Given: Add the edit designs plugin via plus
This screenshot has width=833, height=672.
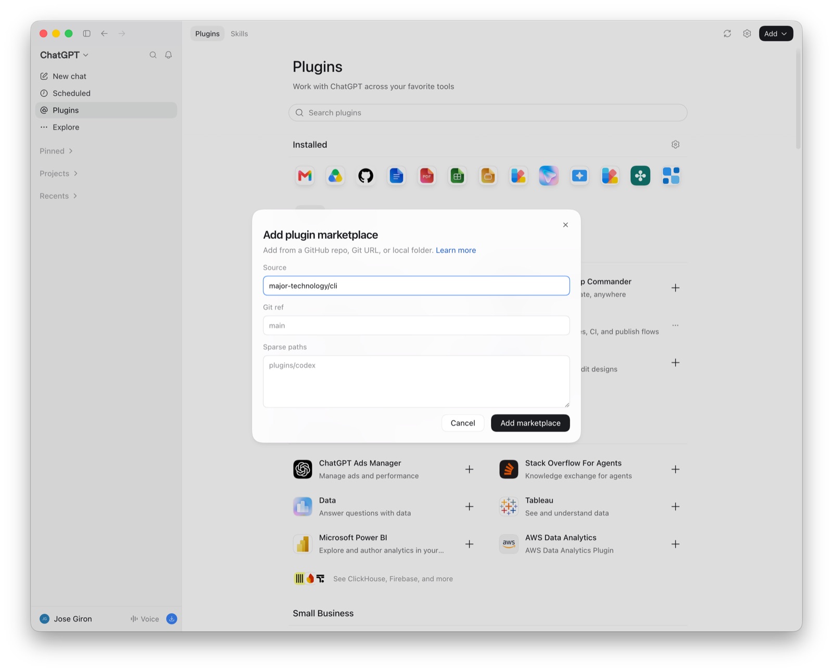Looking at the screenshot, I should point(675,363).
